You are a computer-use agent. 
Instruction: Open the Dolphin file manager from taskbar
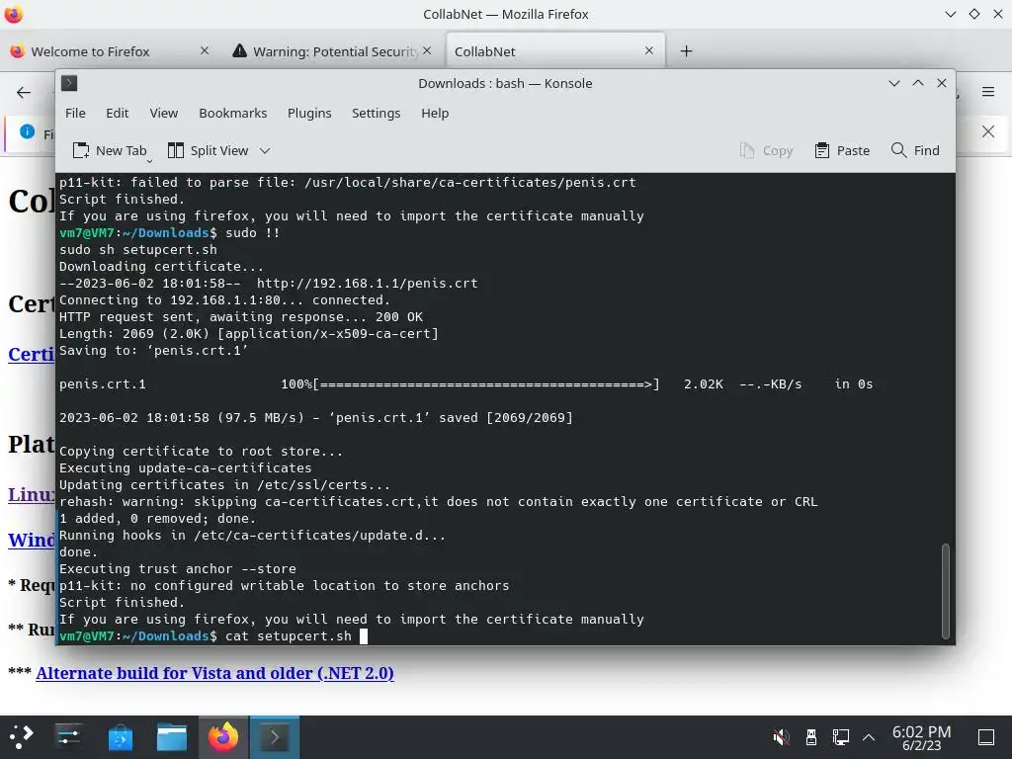tap(172, 737)
